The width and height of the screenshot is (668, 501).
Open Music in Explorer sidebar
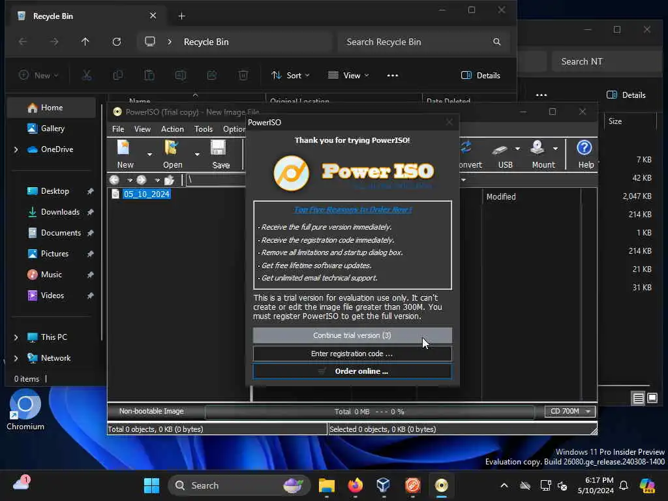[x=51, y=275]
